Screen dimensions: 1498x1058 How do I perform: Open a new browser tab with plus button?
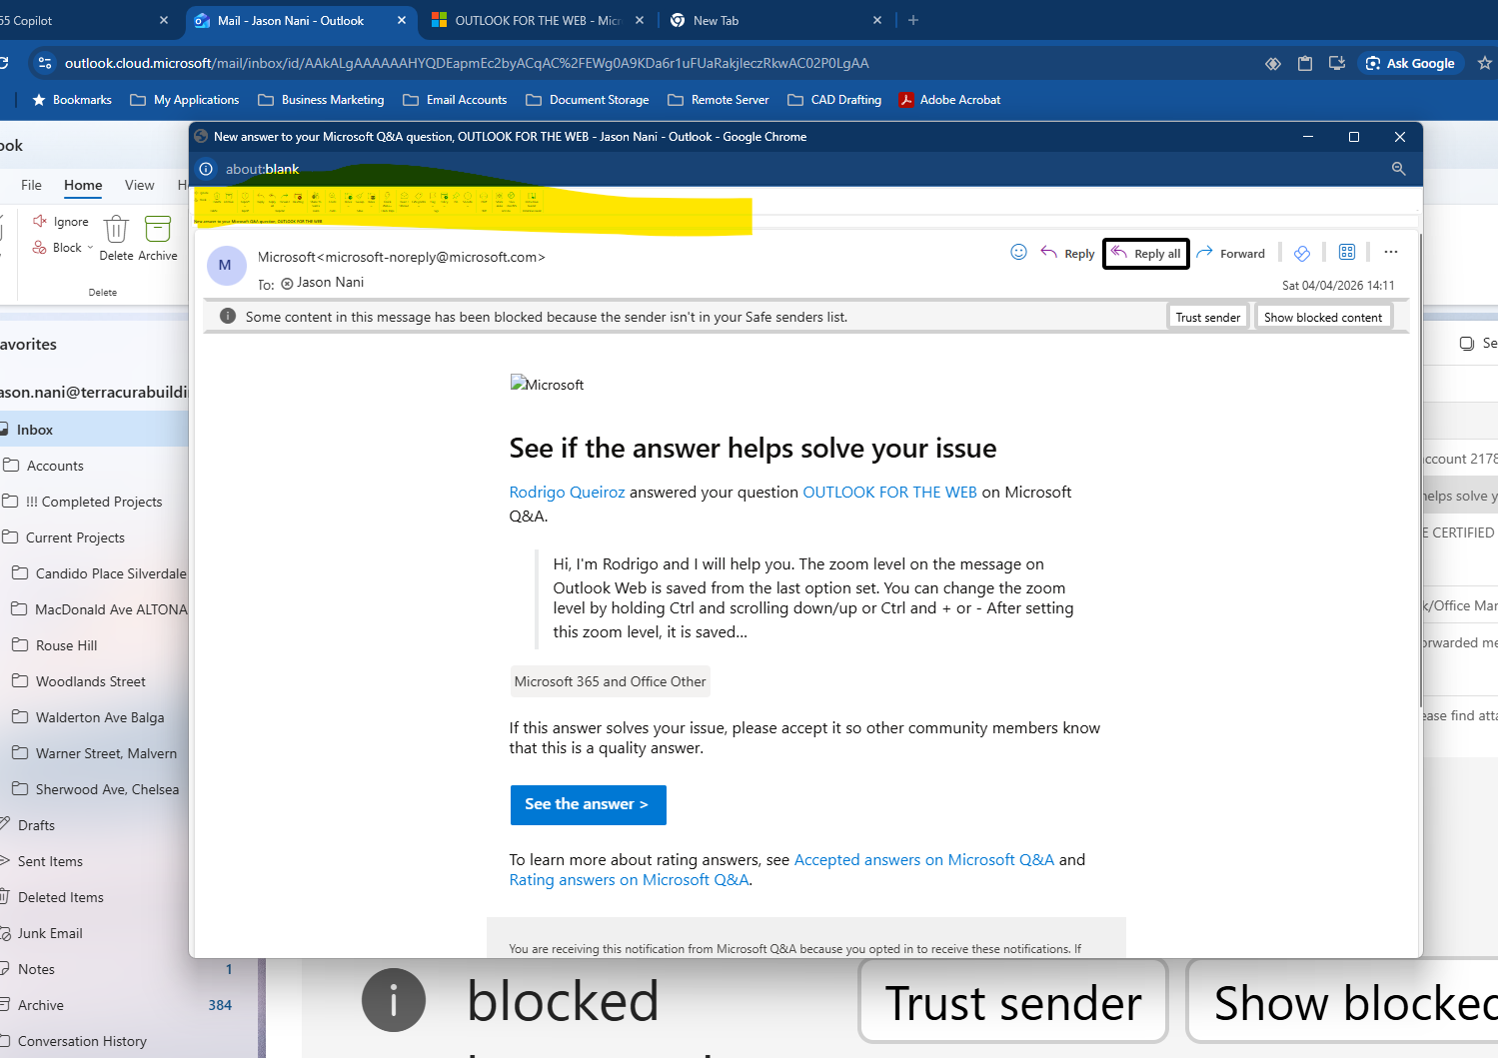912,20
